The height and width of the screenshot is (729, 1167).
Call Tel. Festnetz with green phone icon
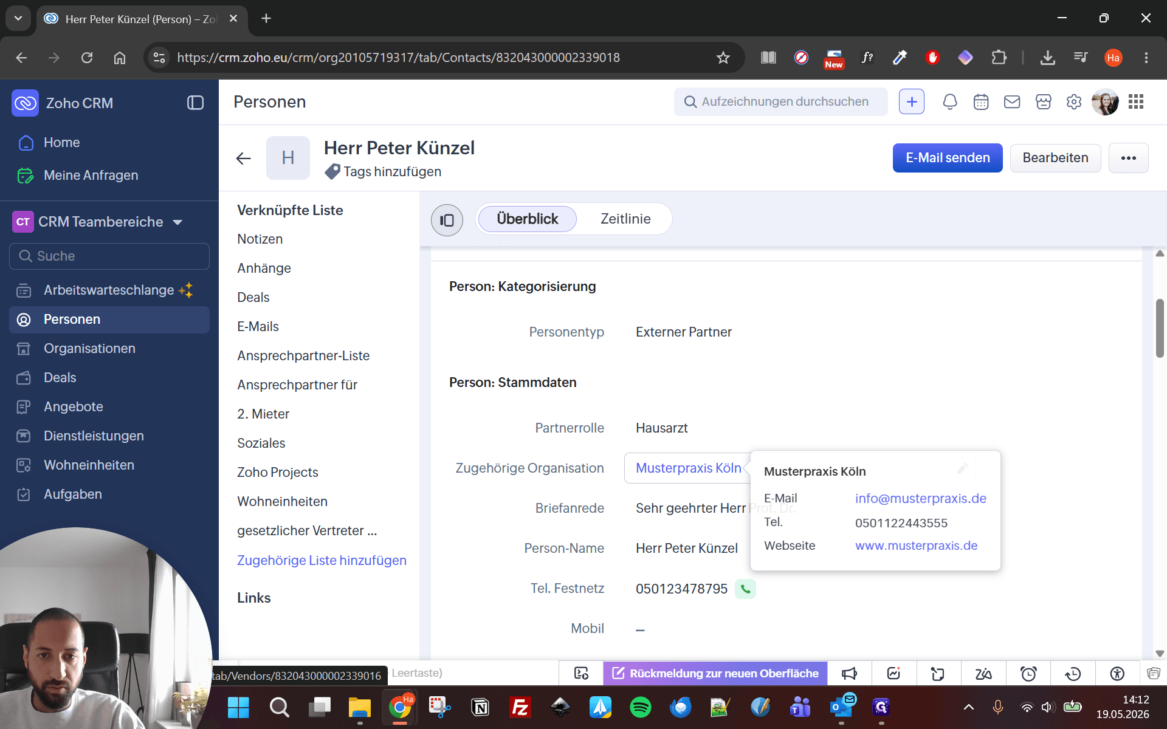click(x=746, y=589)
